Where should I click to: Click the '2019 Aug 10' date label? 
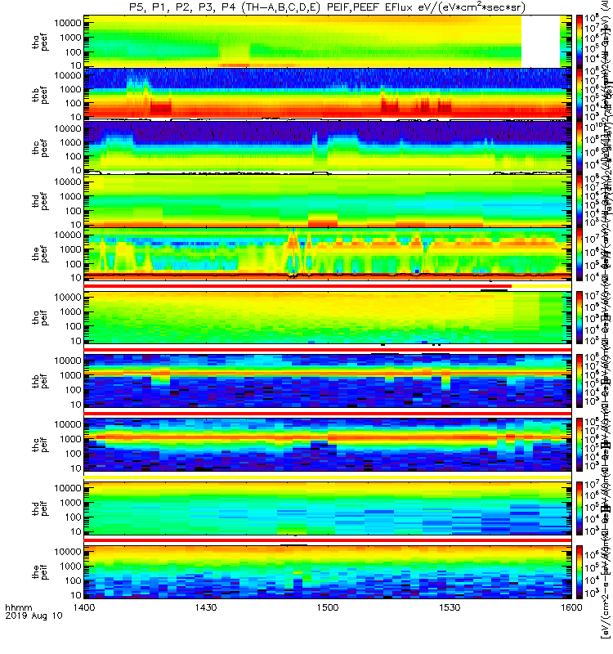click(34, 616)
